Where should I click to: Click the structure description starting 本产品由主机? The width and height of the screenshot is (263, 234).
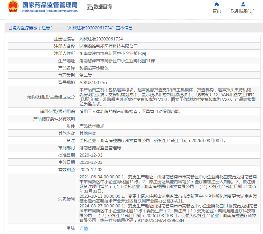(x=167, y=97)
